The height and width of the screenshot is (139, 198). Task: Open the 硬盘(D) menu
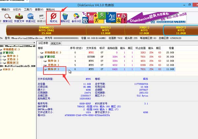(x=6, y=10)
